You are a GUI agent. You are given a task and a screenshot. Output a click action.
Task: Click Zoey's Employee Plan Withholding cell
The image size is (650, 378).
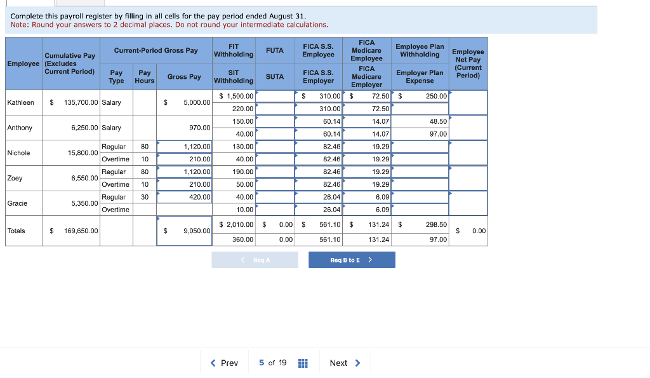click(420, 172)
